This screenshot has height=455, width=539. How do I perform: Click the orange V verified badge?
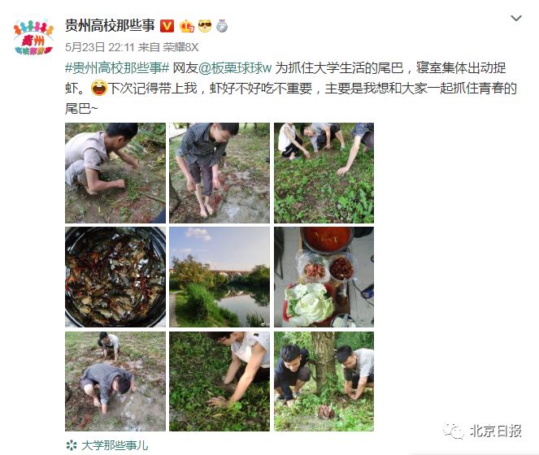[x=167, y=26]
